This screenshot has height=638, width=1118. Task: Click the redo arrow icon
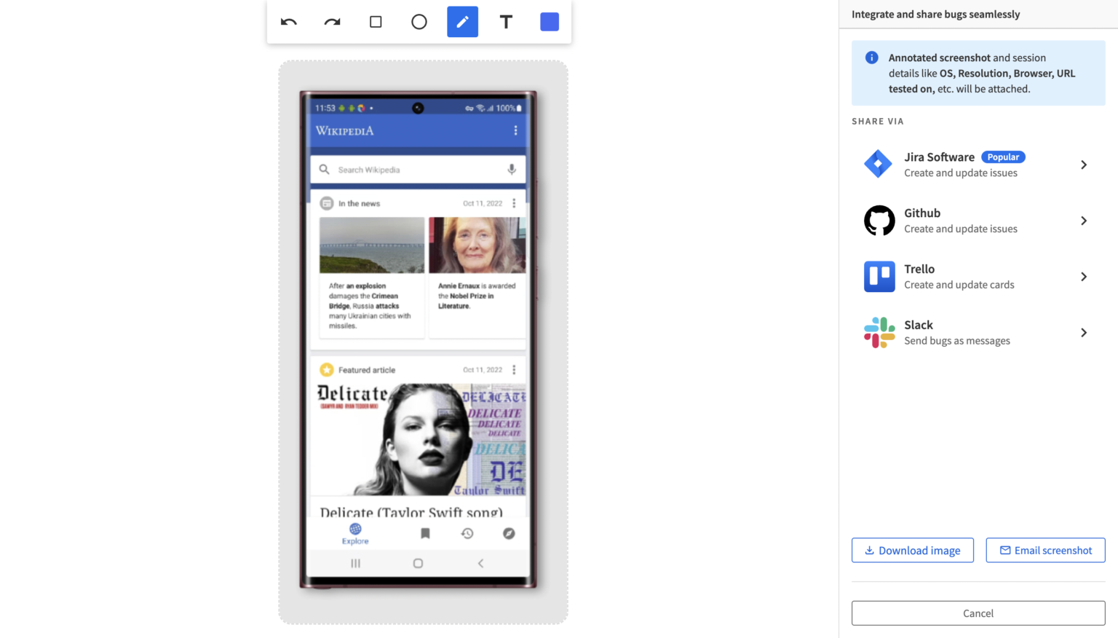point(332,22)
